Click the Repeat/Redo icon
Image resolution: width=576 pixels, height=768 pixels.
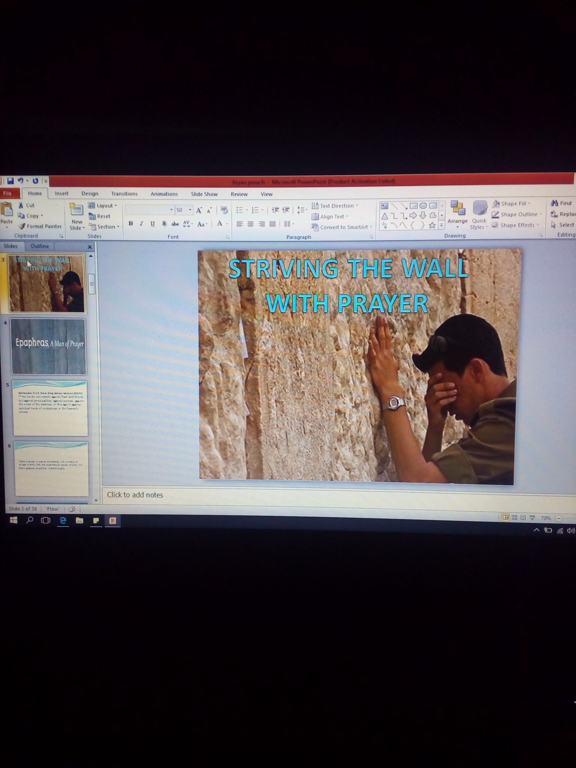(x=35, y=181)
